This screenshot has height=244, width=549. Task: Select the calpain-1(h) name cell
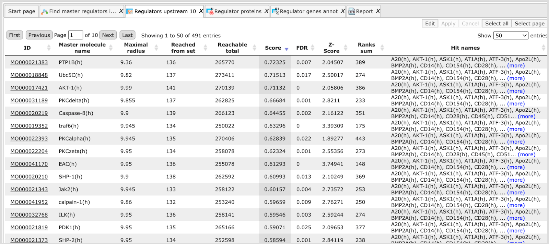[74, 202]
